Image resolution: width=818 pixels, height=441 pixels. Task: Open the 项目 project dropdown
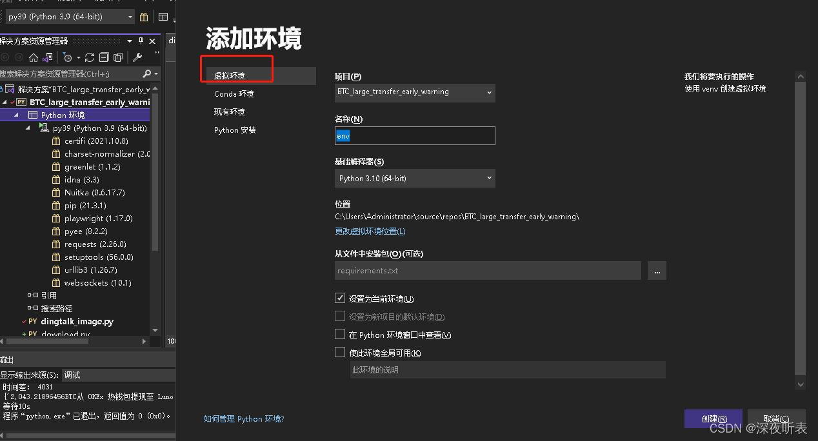point(414,93)
